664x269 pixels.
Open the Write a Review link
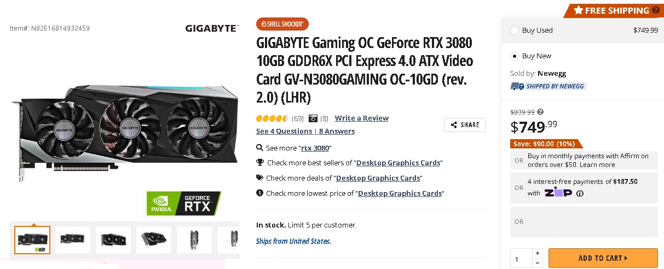(x=361, y=118)
